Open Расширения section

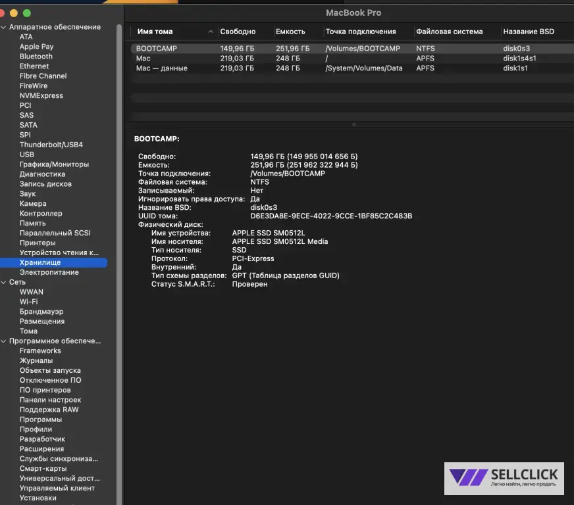coord(41,449)
